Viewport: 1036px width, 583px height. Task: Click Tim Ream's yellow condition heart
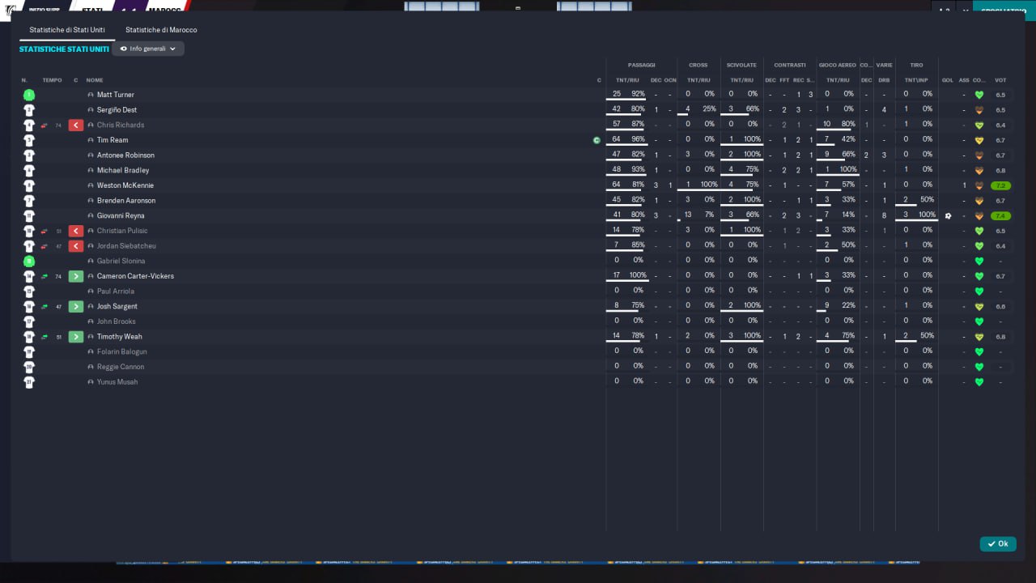point(979,140)
